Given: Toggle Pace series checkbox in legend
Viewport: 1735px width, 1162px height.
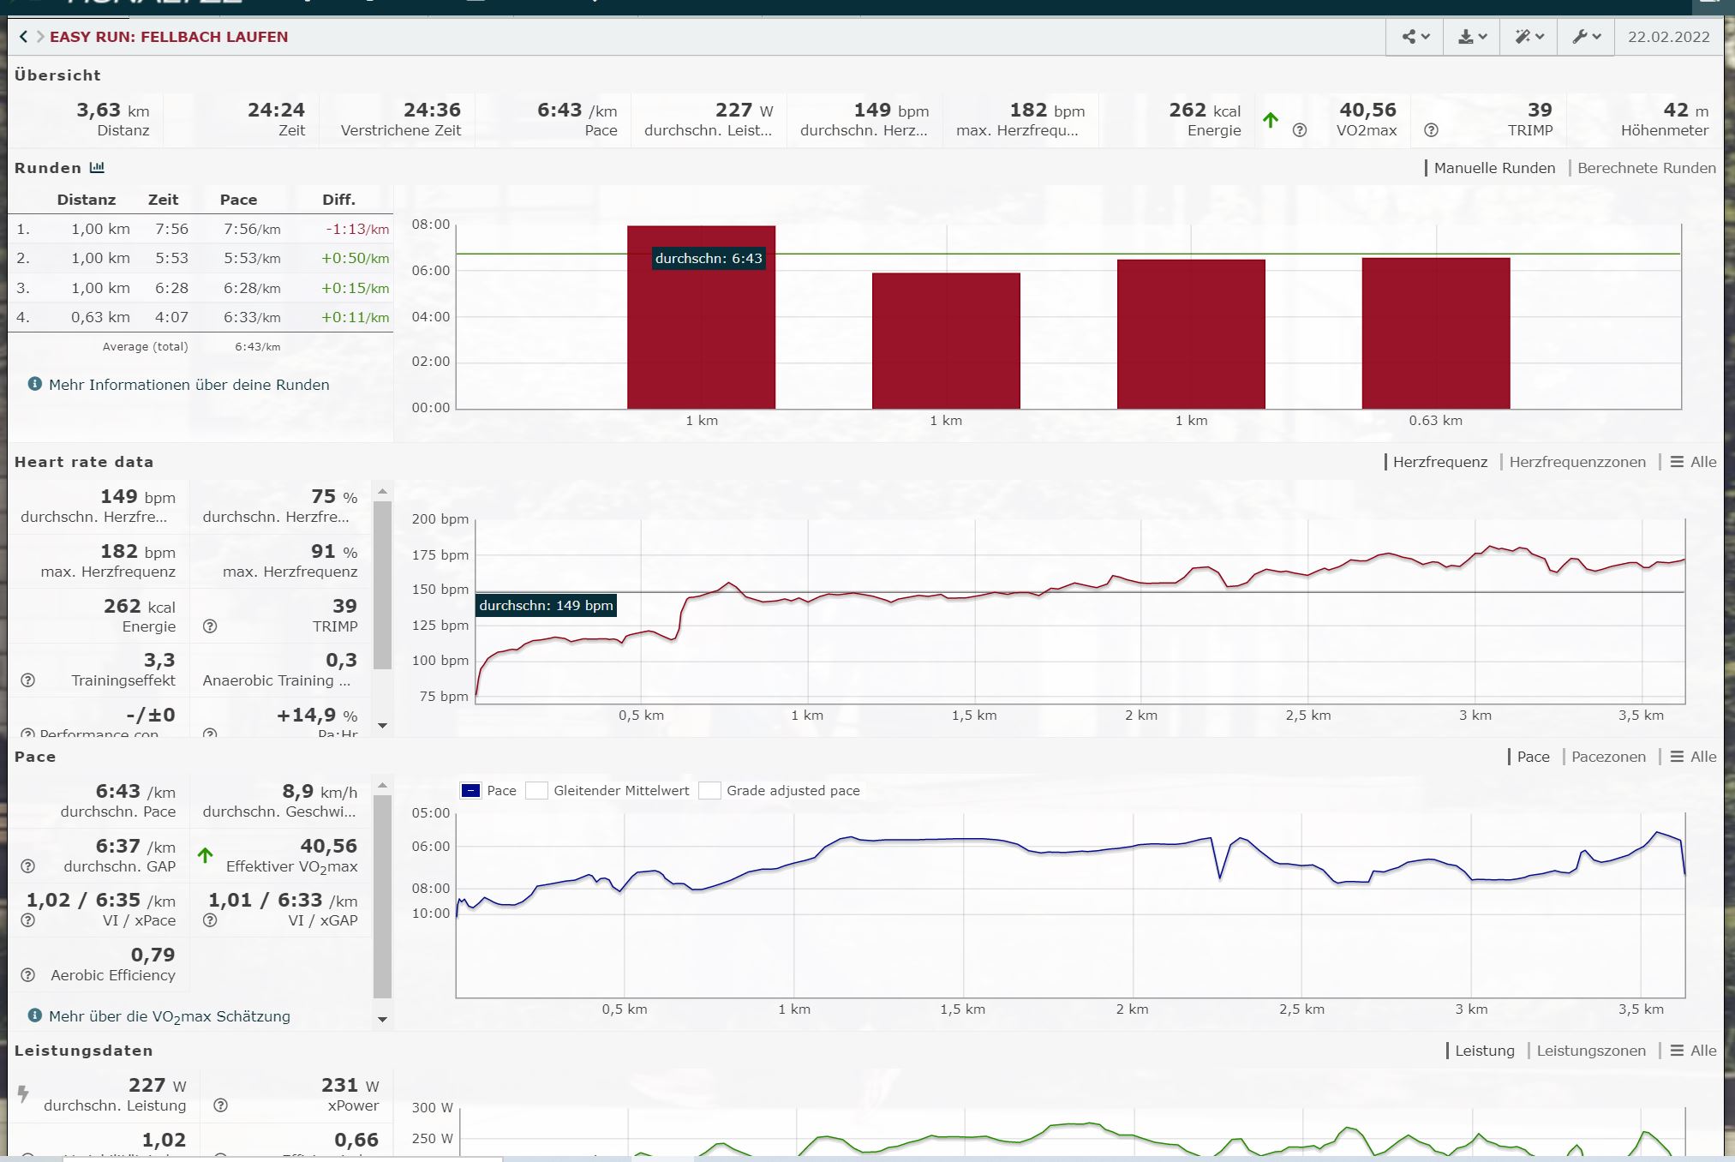Looking at the screenshot, I should point(471,791).
